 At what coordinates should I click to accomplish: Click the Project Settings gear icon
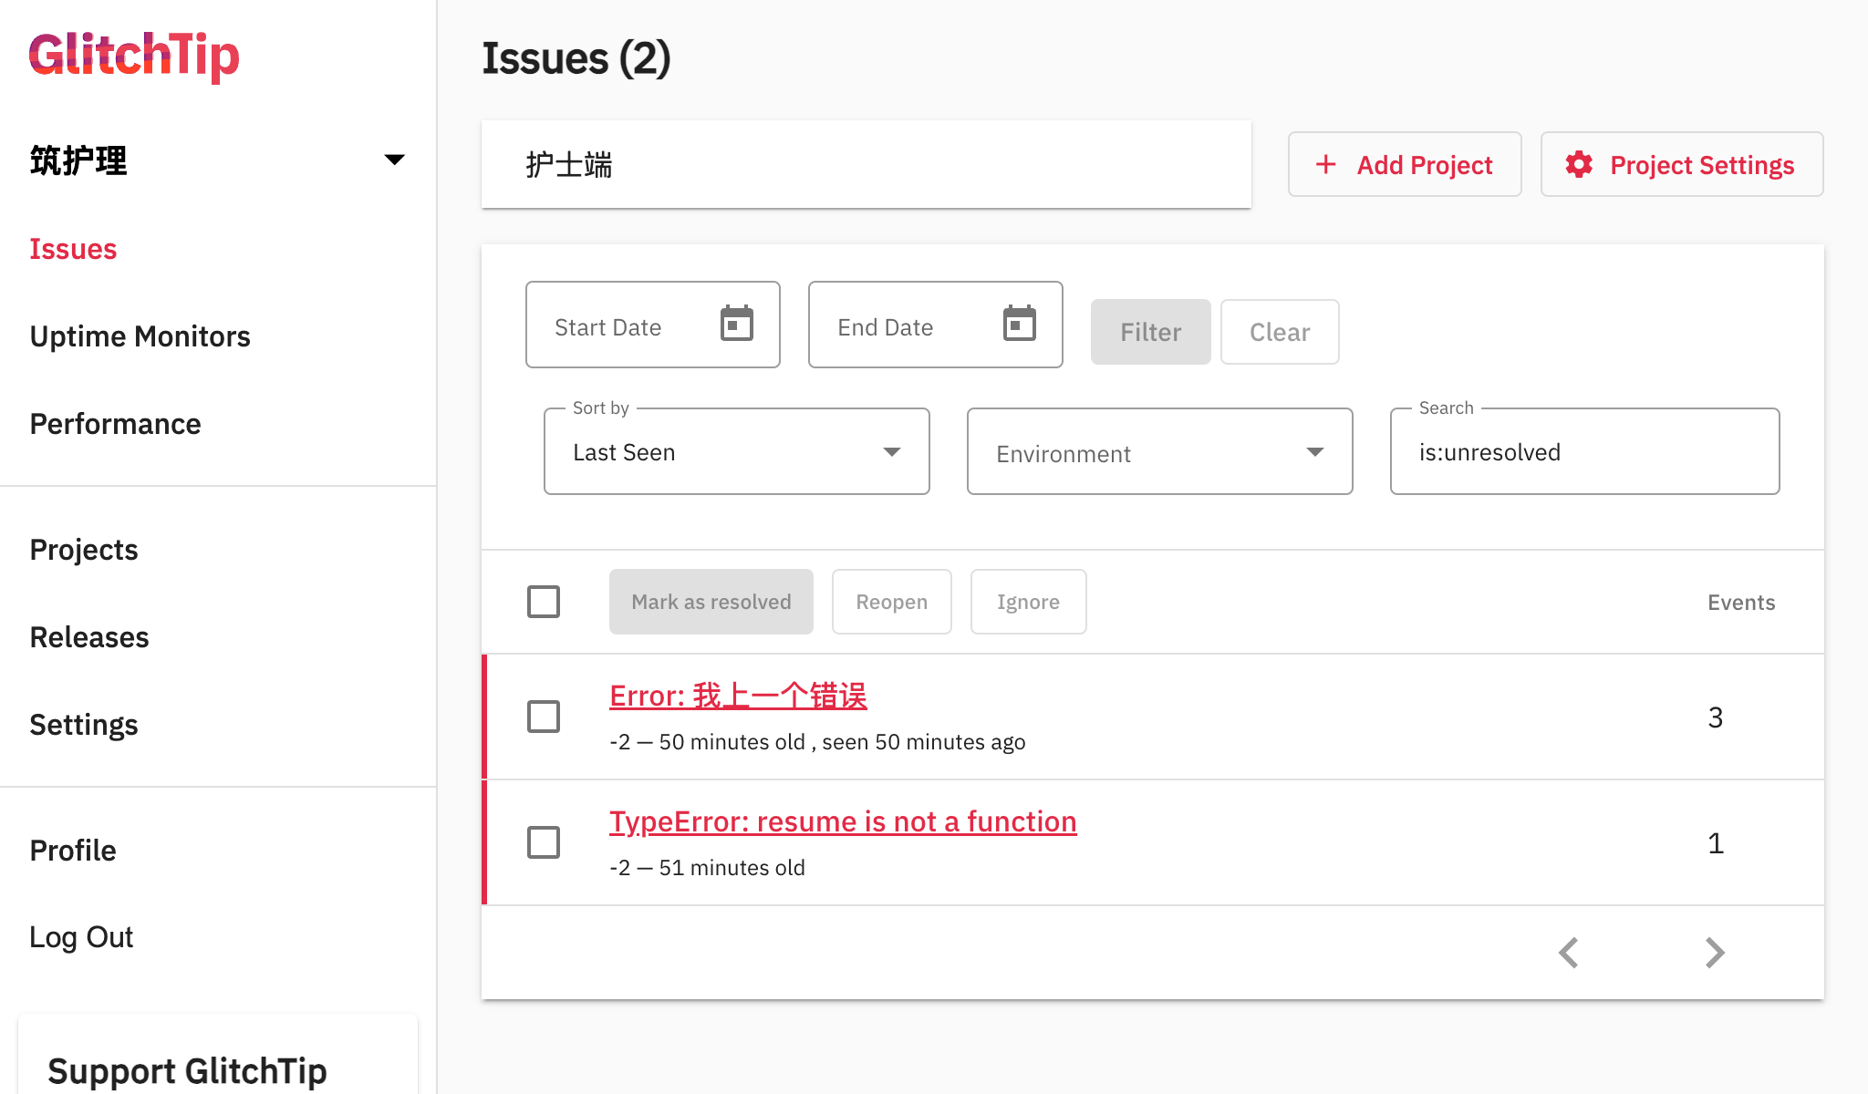click(1579, 164)
